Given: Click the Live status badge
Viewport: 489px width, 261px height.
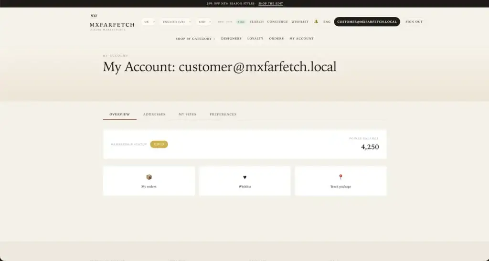Looking at the screenshot, I should click(x=241, y=22).
